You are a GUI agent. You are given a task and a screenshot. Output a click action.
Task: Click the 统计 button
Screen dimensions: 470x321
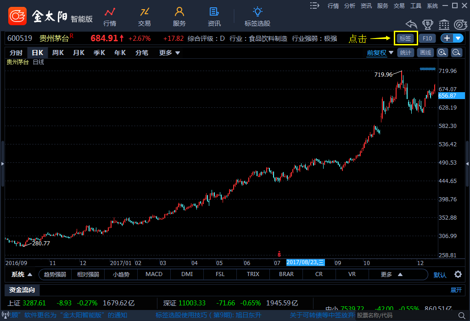406,53
